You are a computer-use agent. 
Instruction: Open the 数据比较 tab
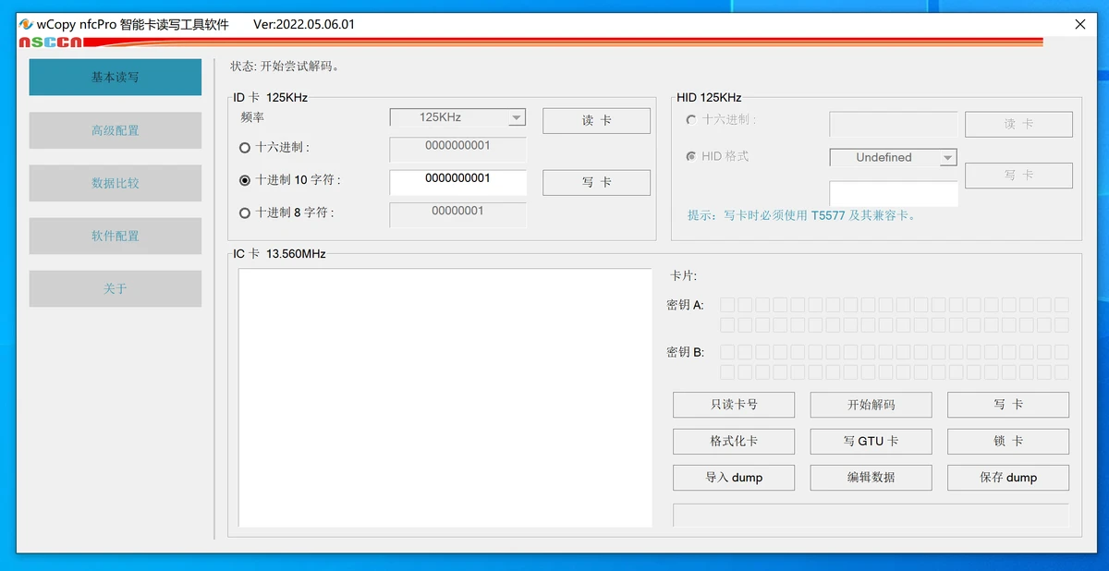coord(116,183)
